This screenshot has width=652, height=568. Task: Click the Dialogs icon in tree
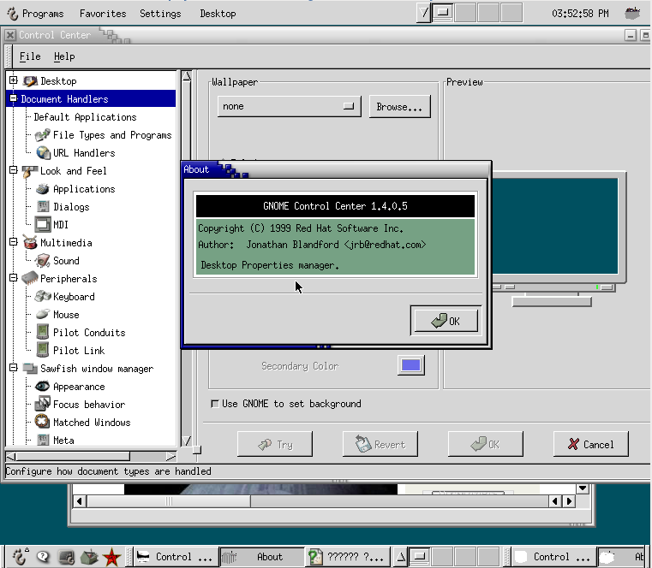point(43,207)
